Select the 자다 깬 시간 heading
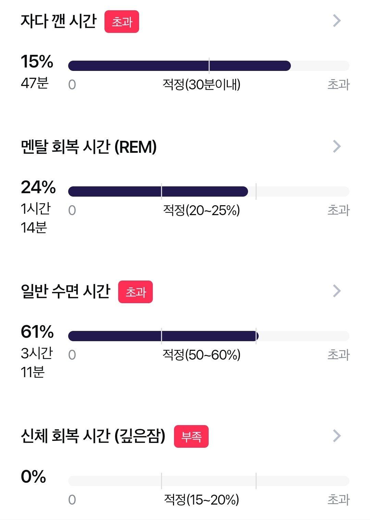Screen dimensions: 370x520 point(59,21)
